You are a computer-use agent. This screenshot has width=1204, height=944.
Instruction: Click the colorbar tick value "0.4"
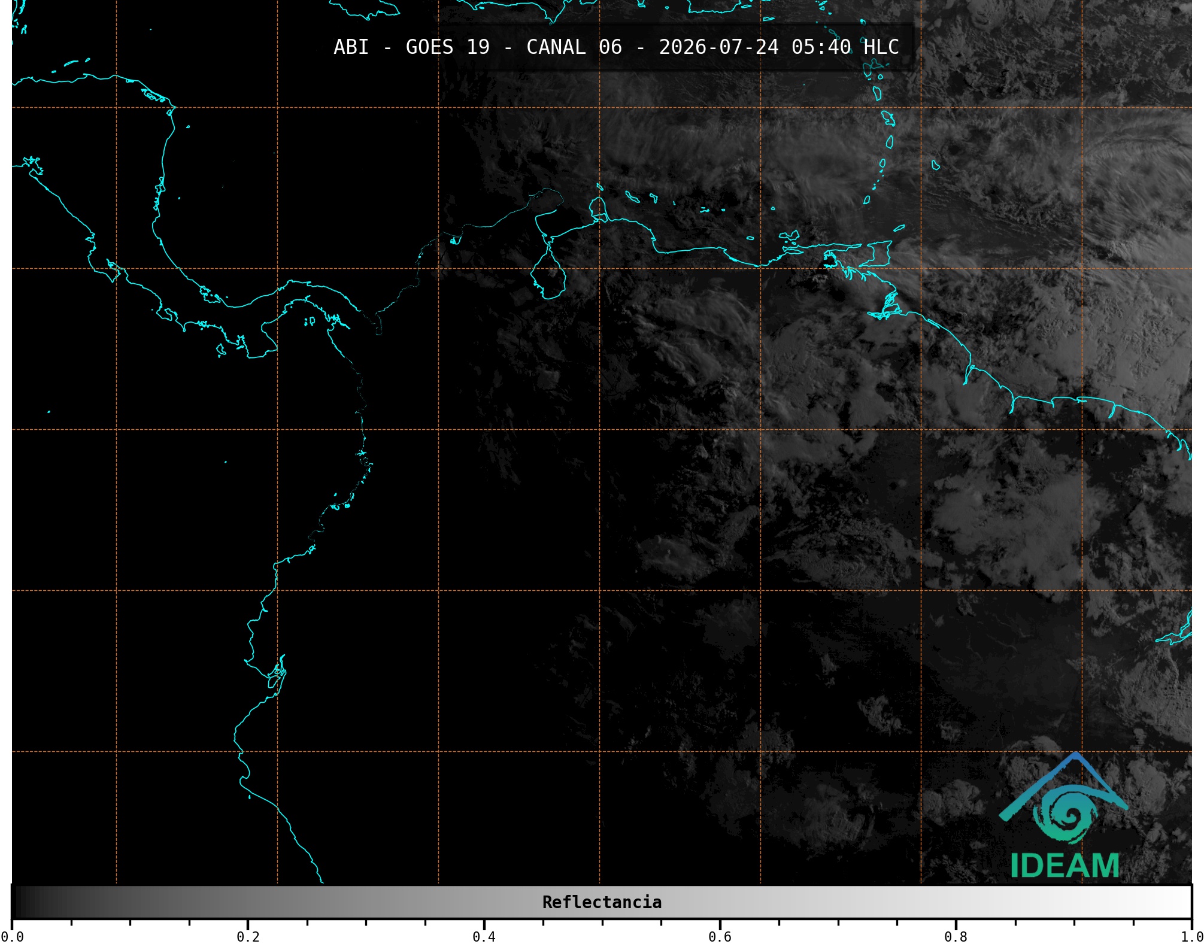coord(484,937)
